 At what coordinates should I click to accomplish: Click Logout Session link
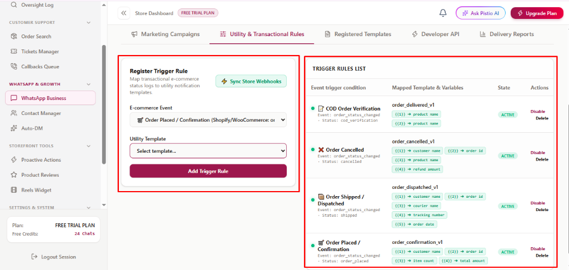click(54, 257)
